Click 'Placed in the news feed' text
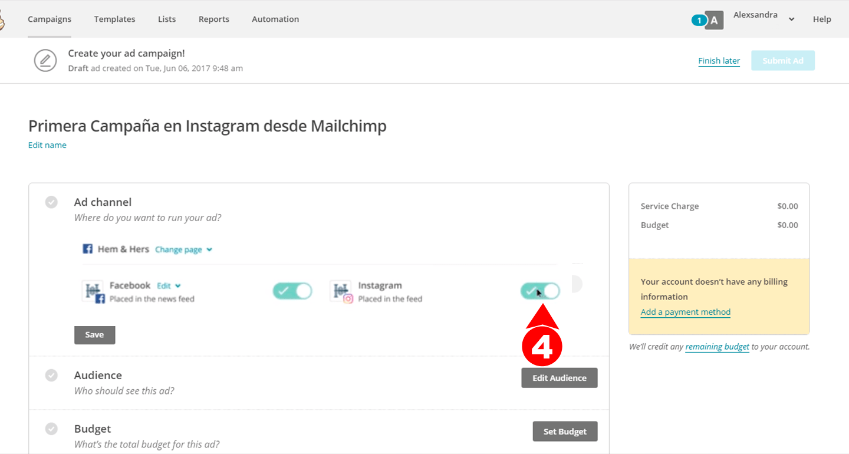 [152, 299]
